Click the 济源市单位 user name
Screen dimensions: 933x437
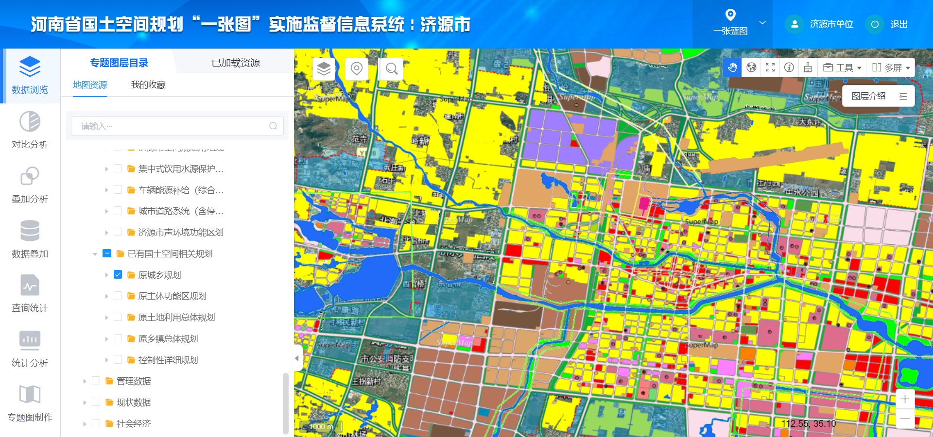pyautogui.click(x=831, y=24)
